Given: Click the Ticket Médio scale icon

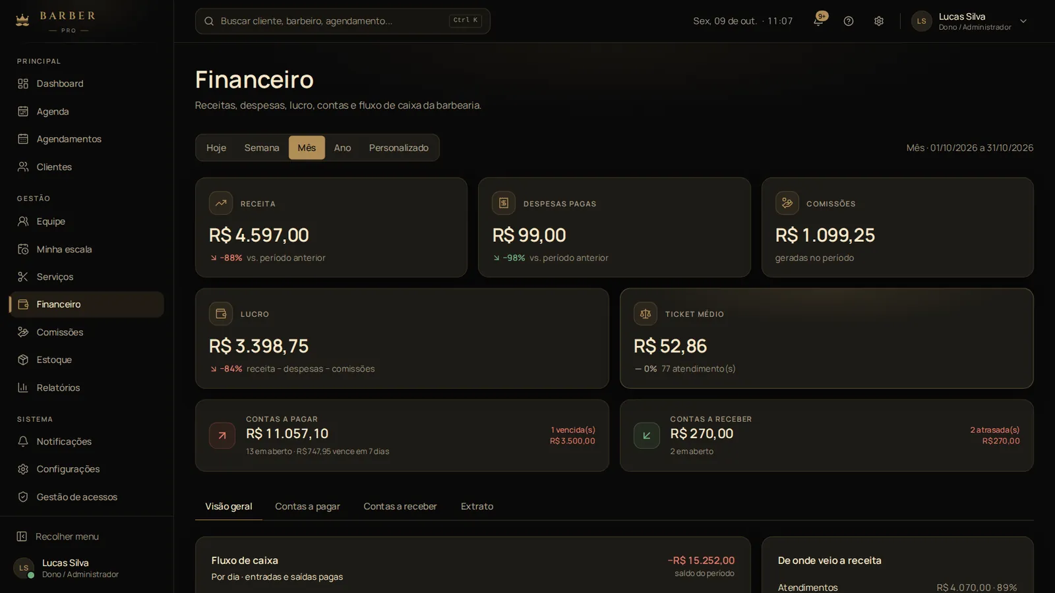Looking at the screenshot, I should point(646,314).
